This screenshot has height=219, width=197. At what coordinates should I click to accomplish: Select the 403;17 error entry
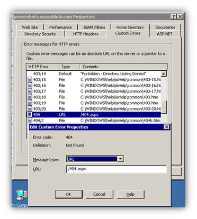pos(94,91)
